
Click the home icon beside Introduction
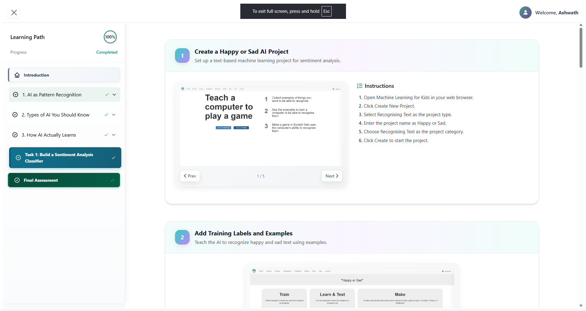(17, 75)
